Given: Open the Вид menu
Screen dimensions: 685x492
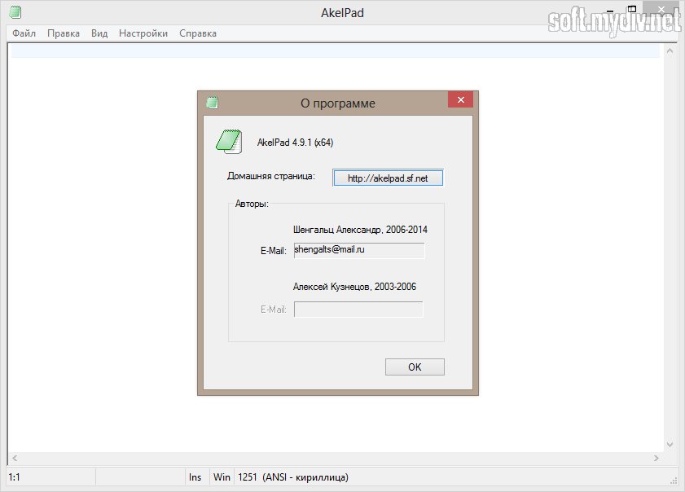Looking at the screenshot, I should 99,33.
